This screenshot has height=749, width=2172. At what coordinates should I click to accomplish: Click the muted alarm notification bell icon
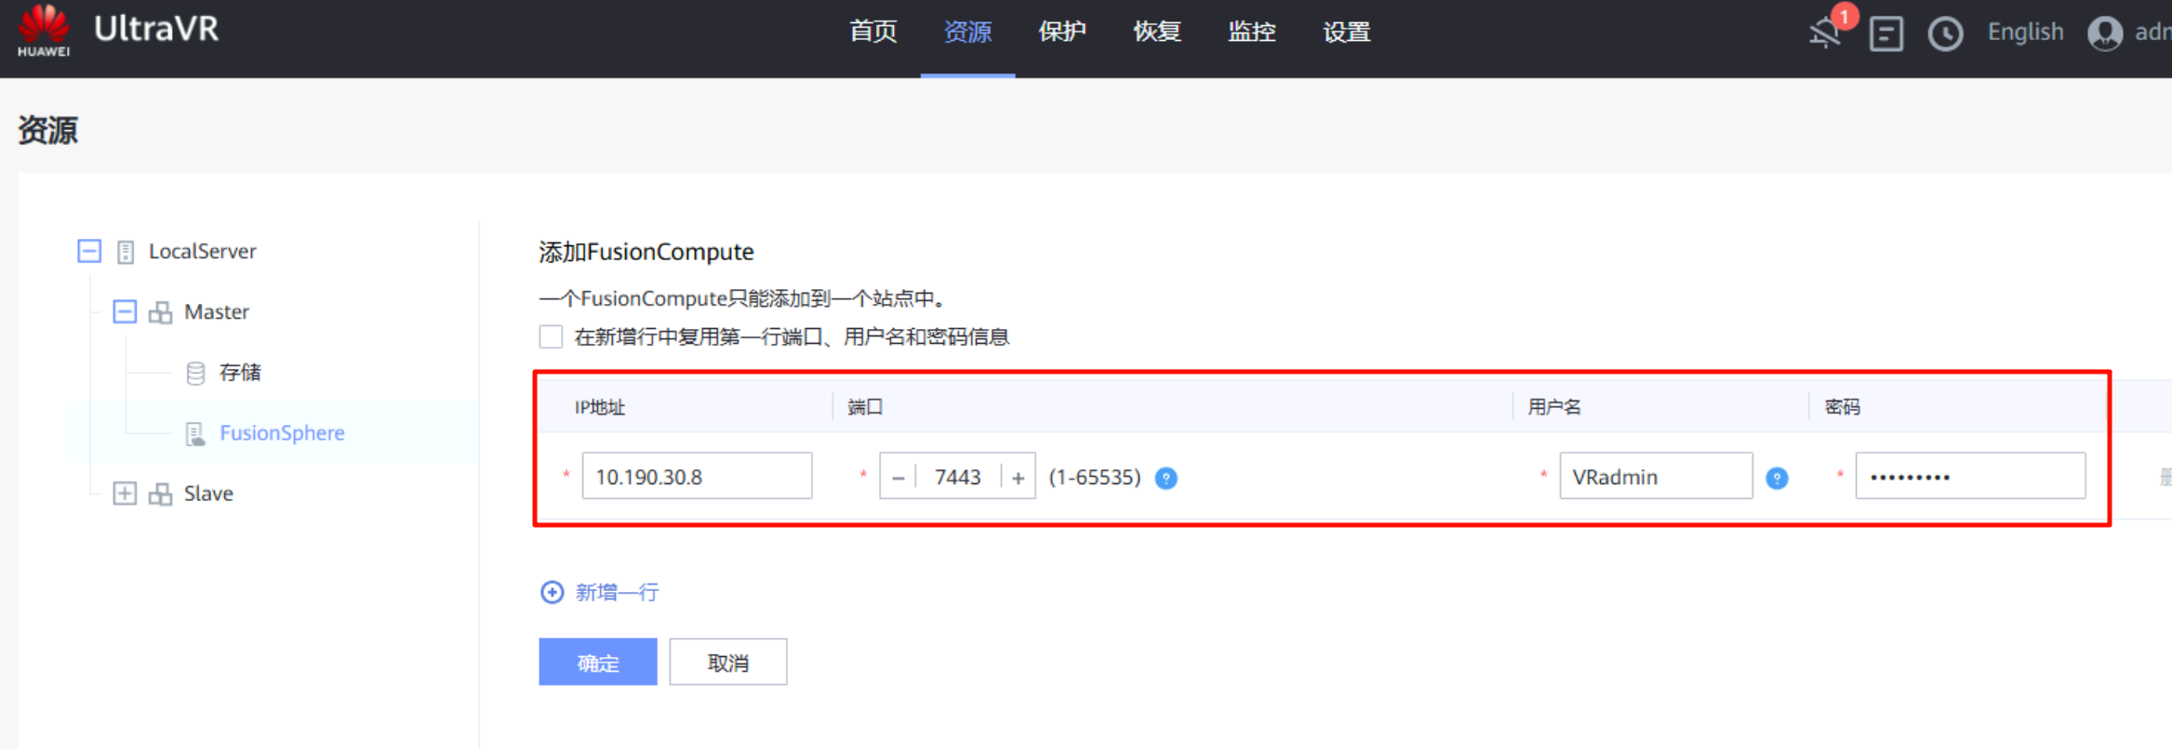click(1824, 33)
